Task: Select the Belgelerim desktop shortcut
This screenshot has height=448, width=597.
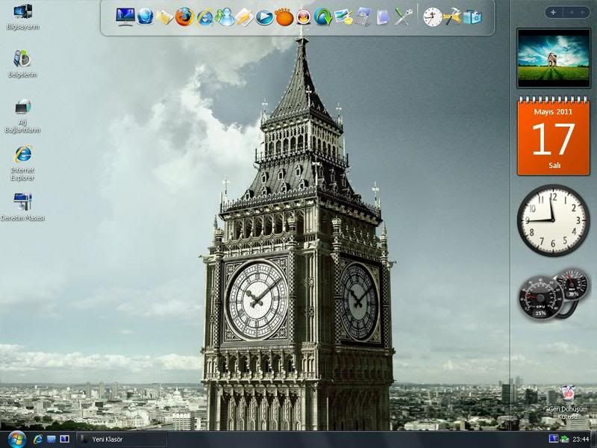Action: tap(22, 60)
